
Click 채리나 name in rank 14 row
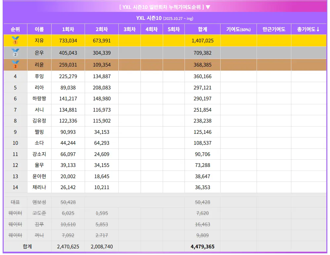pos(39,187)
